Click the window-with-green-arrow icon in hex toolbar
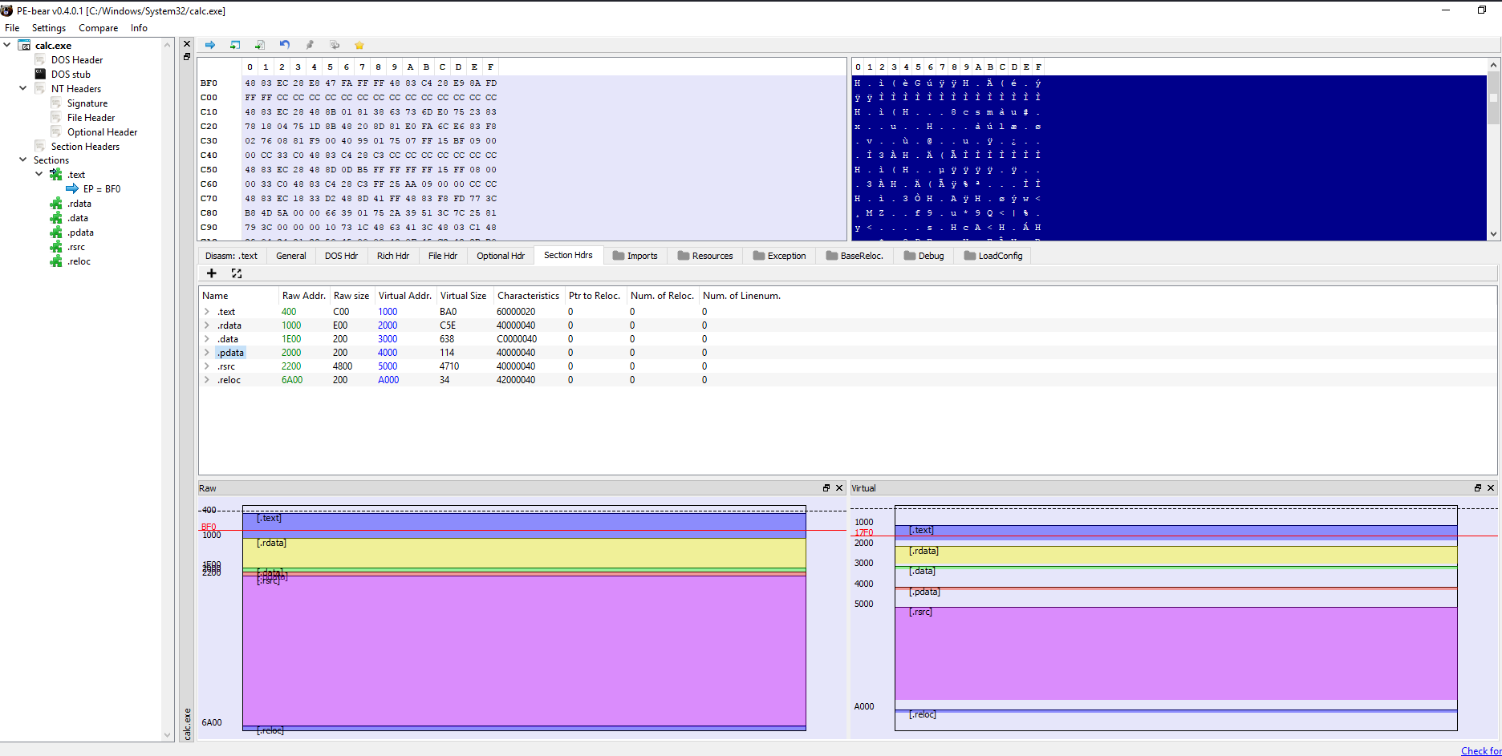 point(235,45)
